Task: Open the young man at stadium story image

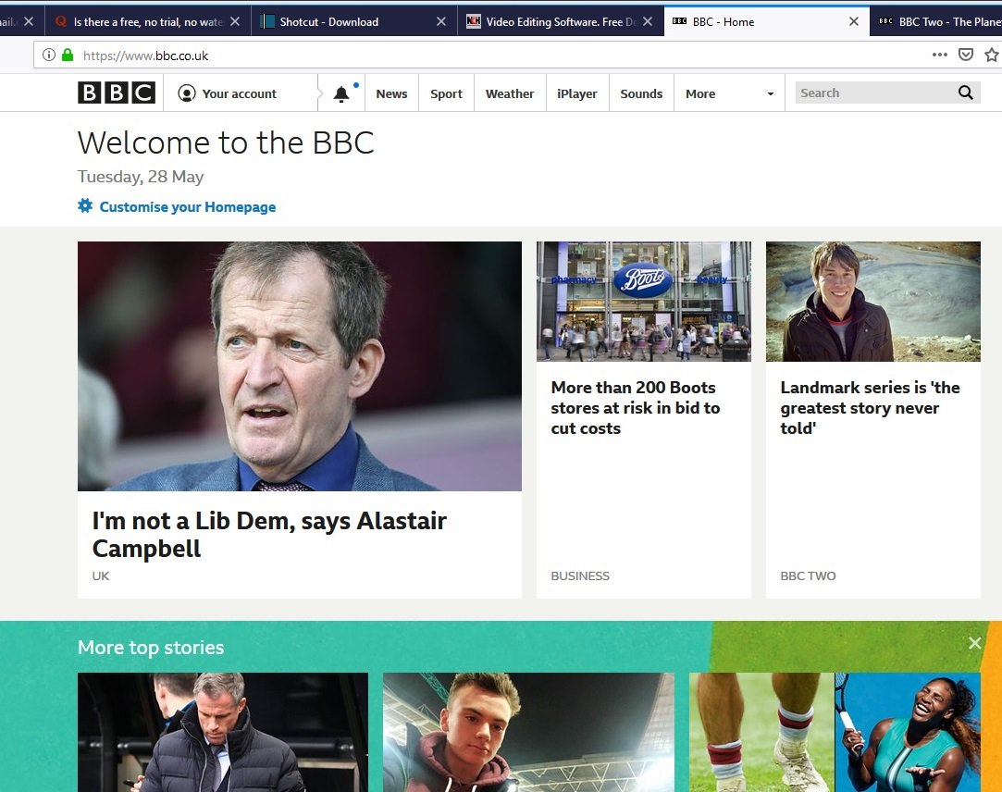Action: pos(528,732)
